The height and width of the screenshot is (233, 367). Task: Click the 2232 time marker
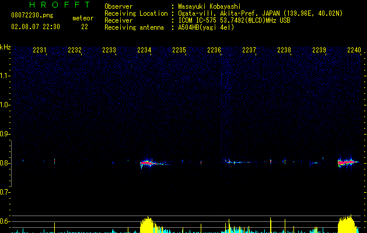(x=75, y=50)
